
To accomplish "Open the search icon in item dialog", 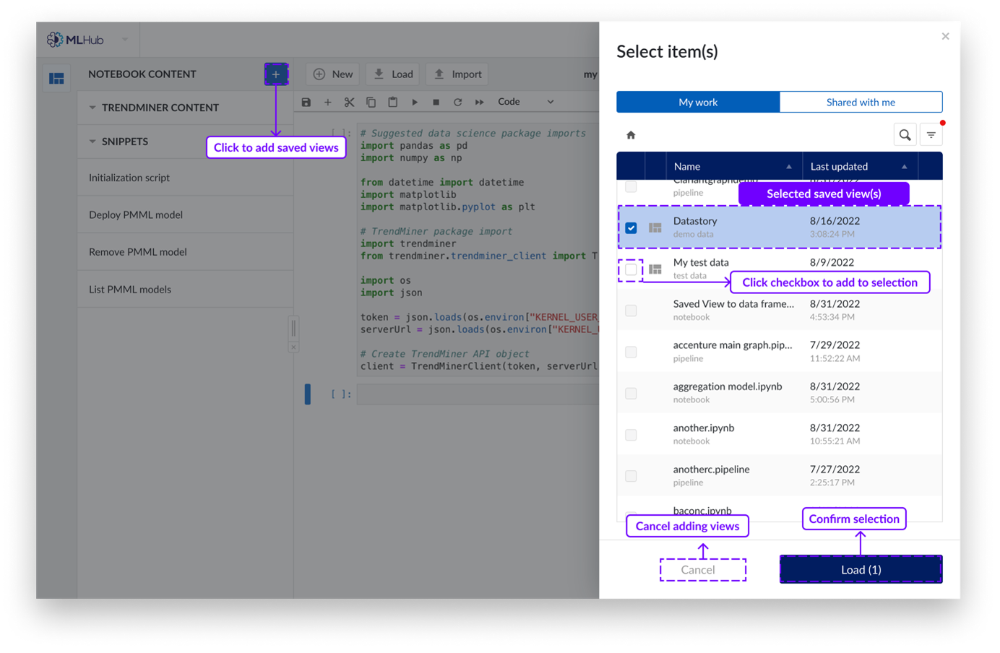I will (905, 135).
